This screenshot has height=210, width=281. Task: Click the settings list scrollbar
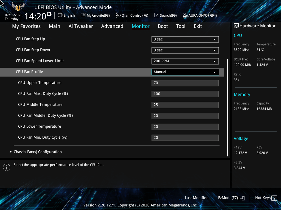pos(227,108)
